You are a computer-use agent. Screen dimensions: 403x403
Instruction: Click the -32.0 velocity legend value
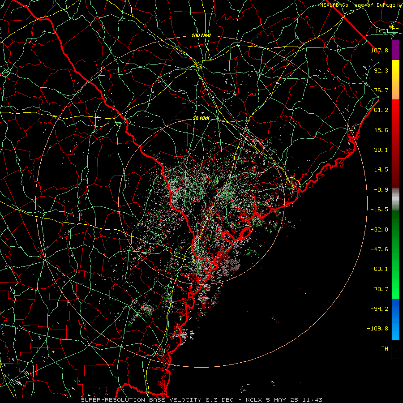point(379,230)
